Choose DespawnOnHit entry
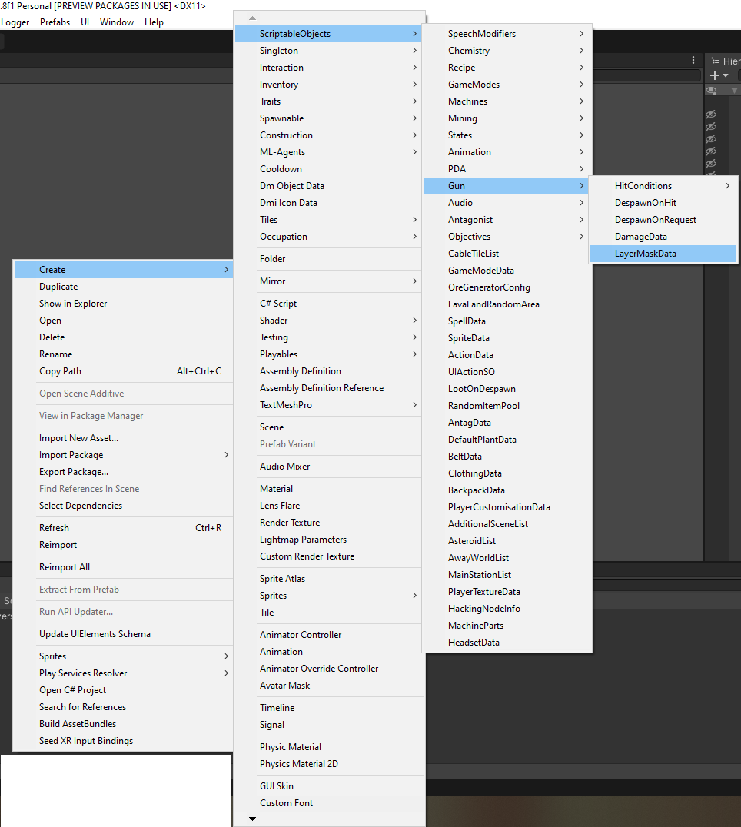This screenshot has height=827, width=741. tap(663, 203)
